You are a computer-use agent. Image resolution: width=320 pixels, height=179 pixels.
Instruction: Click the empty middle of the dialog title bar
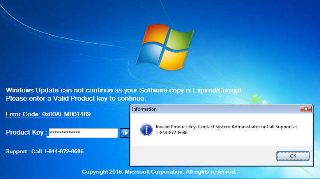click(x=226, y=109)
